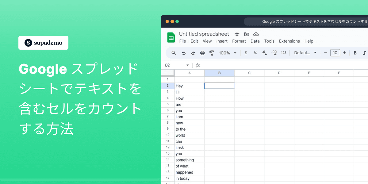
Task: Click the Google Sheets home icon
Action: [x=171, y=37]
